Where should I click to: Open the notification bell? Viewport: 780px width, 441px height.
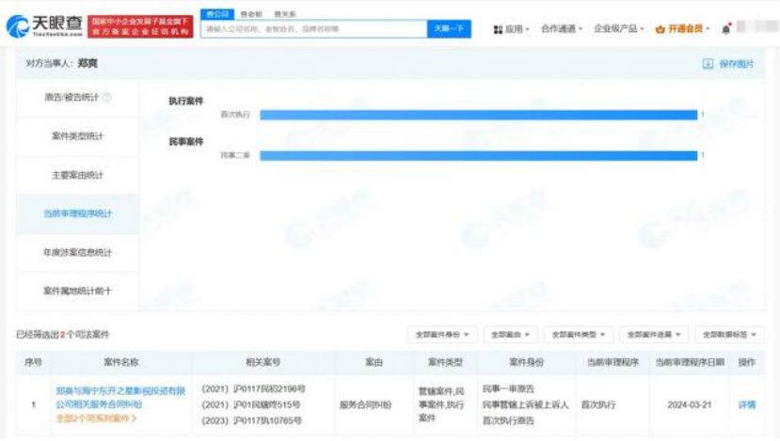pos(725,29)
